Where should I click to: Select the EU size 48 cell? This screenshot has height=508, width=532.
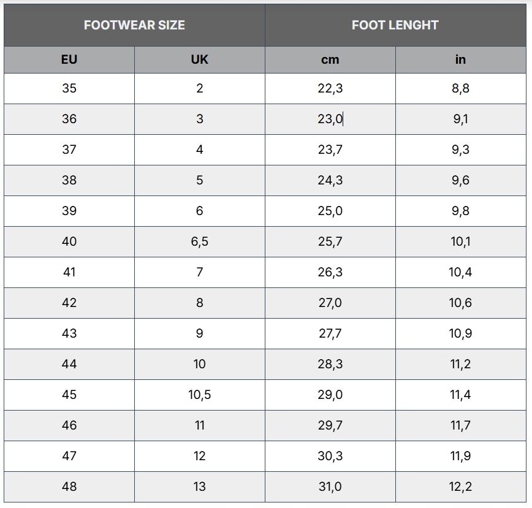69,487
